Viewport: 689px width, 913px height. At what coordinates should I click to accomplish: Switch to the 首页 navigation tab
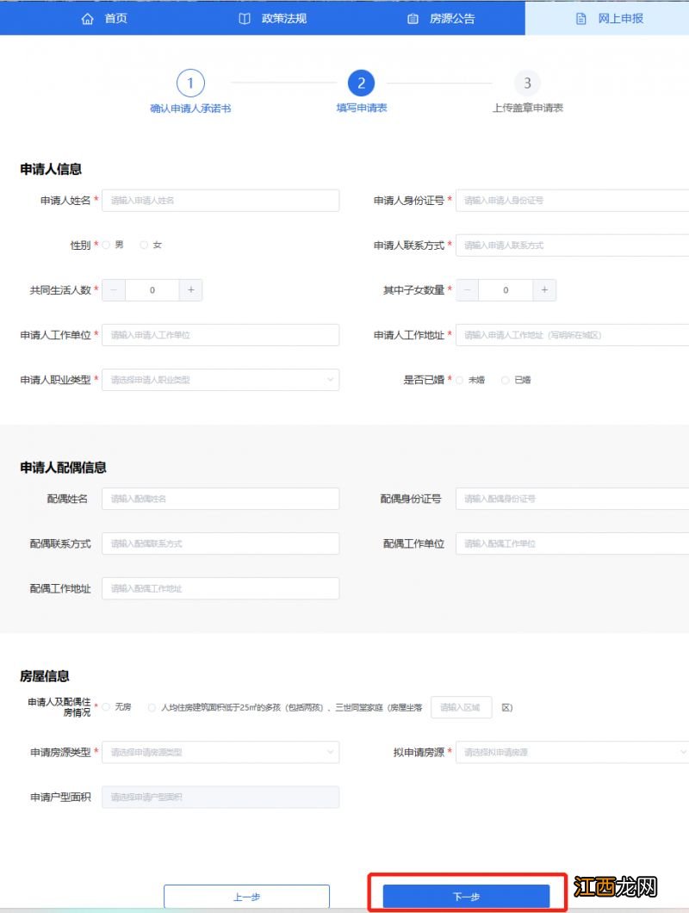(103, 18)
